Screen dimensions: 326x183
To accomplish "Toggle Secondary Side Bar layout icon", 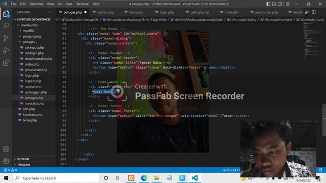I will point(280,4).
